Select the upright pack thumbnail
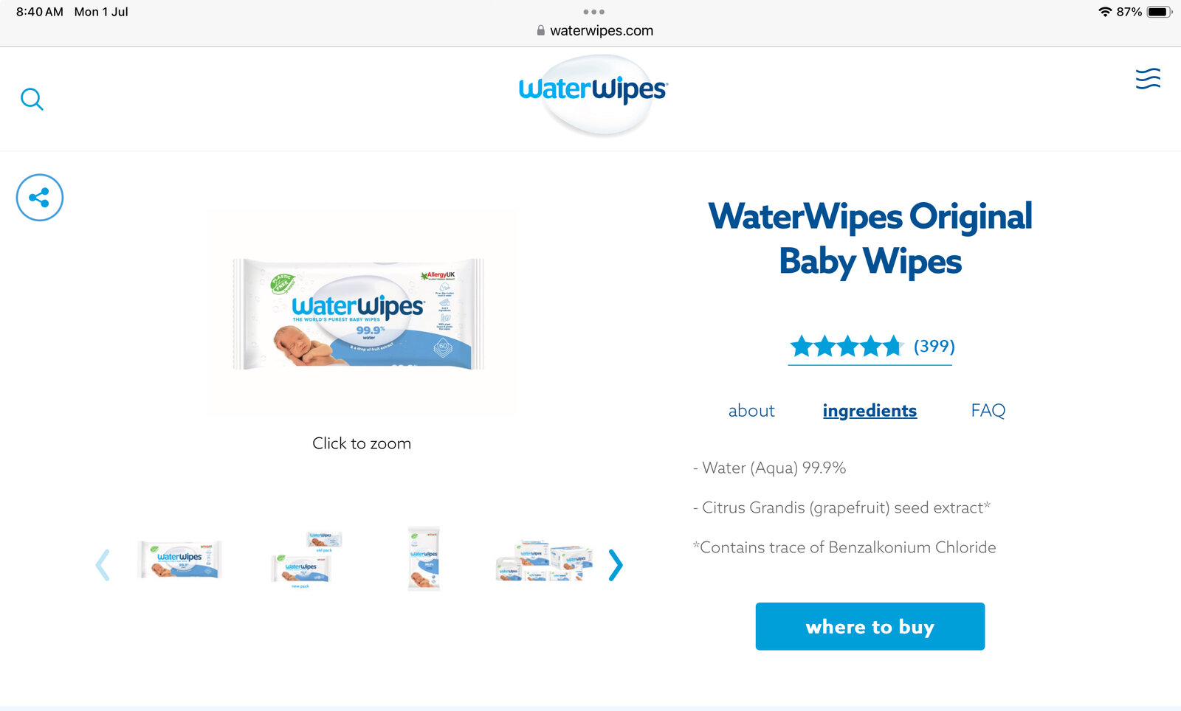The height and width of the screenshot is (711, 1181). (424, 558)
